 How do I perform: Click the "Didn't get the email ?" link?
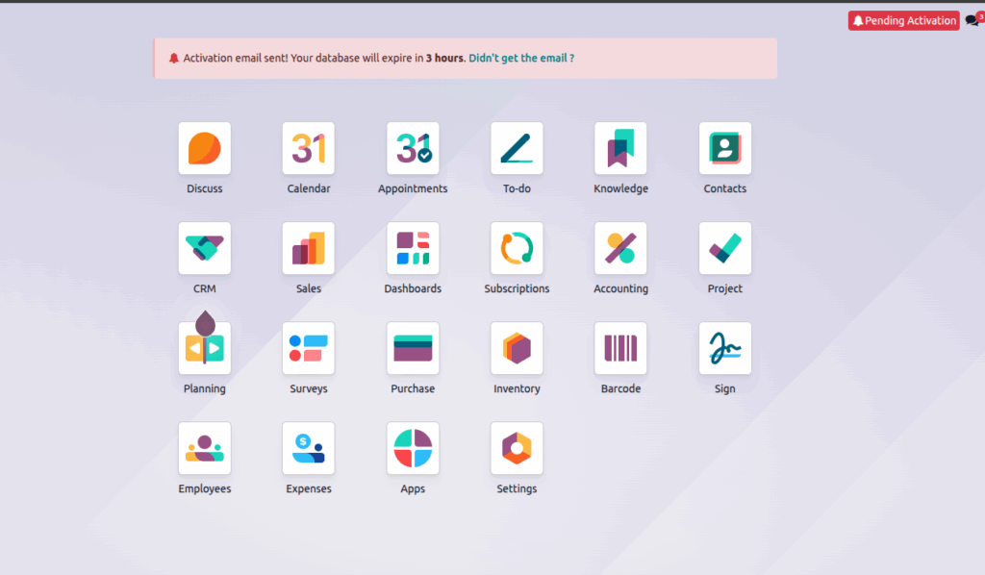point(521,58)
